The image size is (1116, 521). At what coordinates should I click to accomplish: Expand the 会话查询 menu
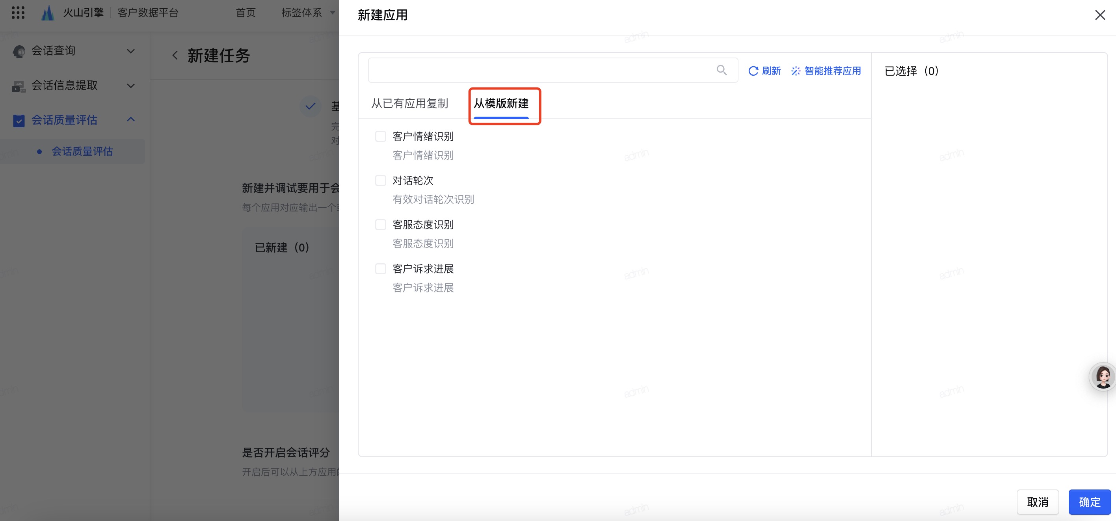[130, 51]
